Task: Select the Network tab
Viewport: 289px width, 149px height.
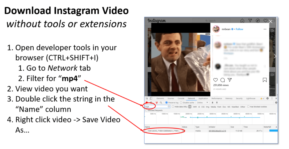Action: coord(191,98)
